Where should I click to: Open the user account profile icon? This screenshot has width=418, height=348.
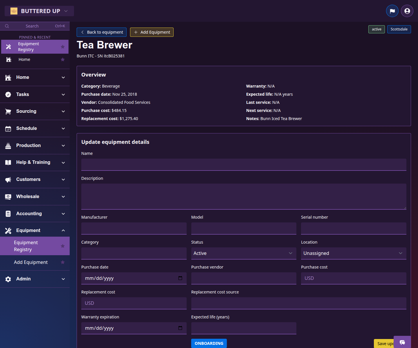pyautogui.click(x=407, y=11)
